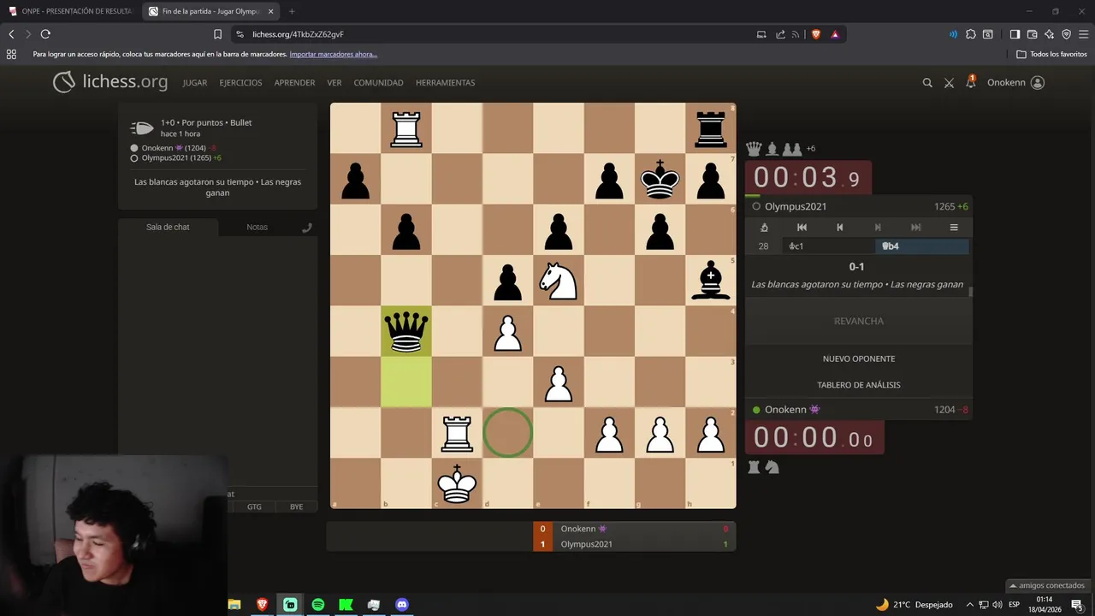Click the black queen on b4
This screenshot has width=1095, height=616.
[x=406, y=331]
